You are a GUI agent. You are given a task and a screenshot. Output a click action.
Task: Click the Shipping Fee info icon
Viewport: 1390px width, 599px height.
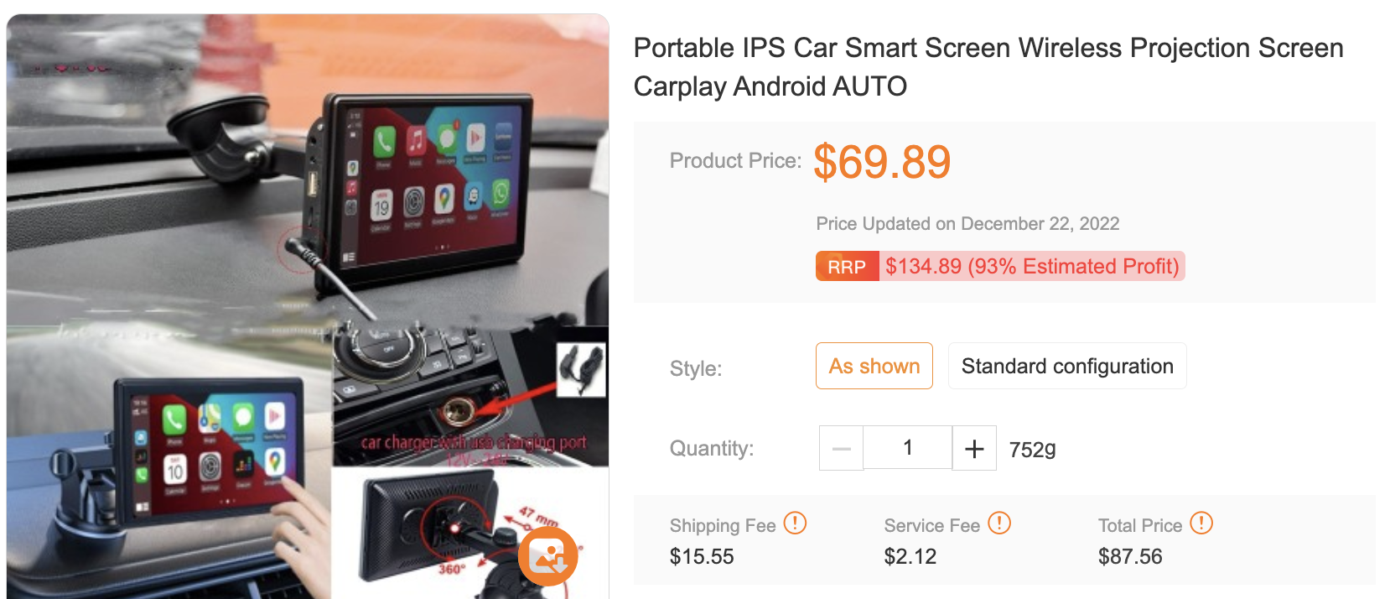tap(795, 523)
